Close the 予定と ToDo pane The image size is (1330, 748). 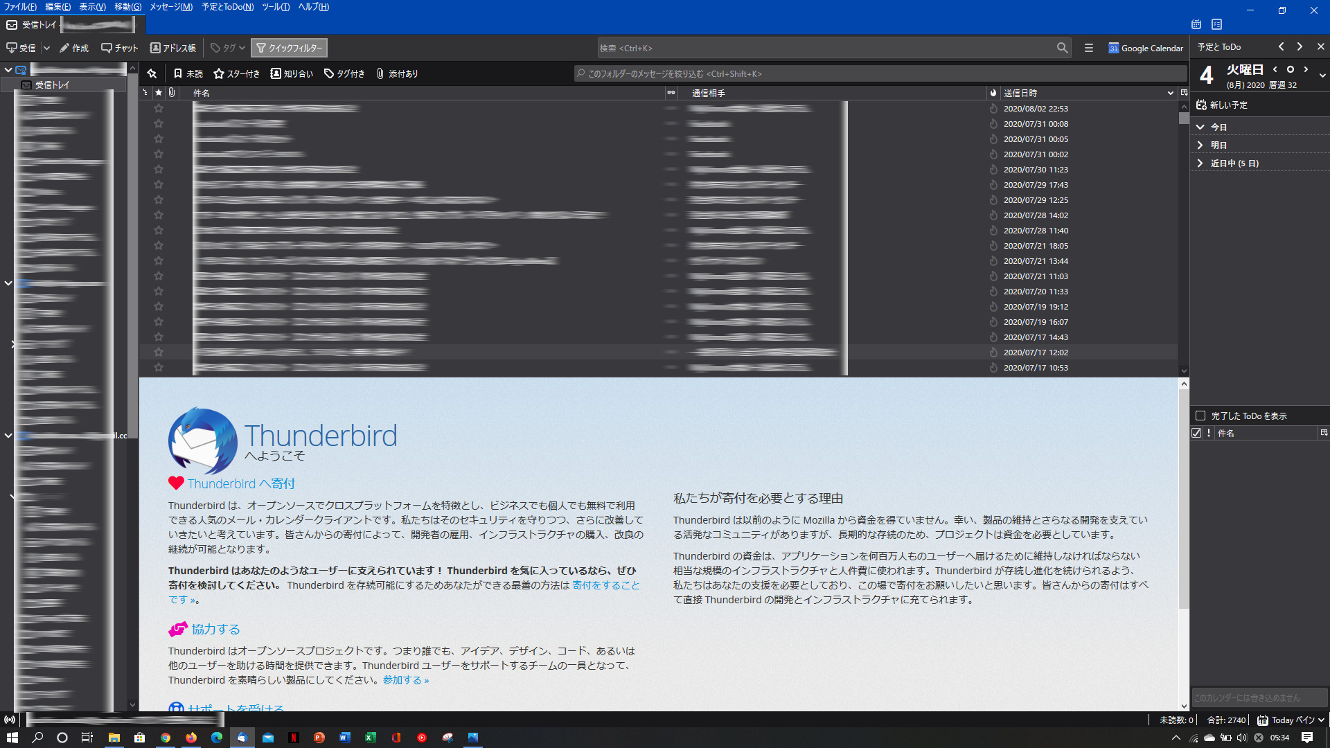1320,46
